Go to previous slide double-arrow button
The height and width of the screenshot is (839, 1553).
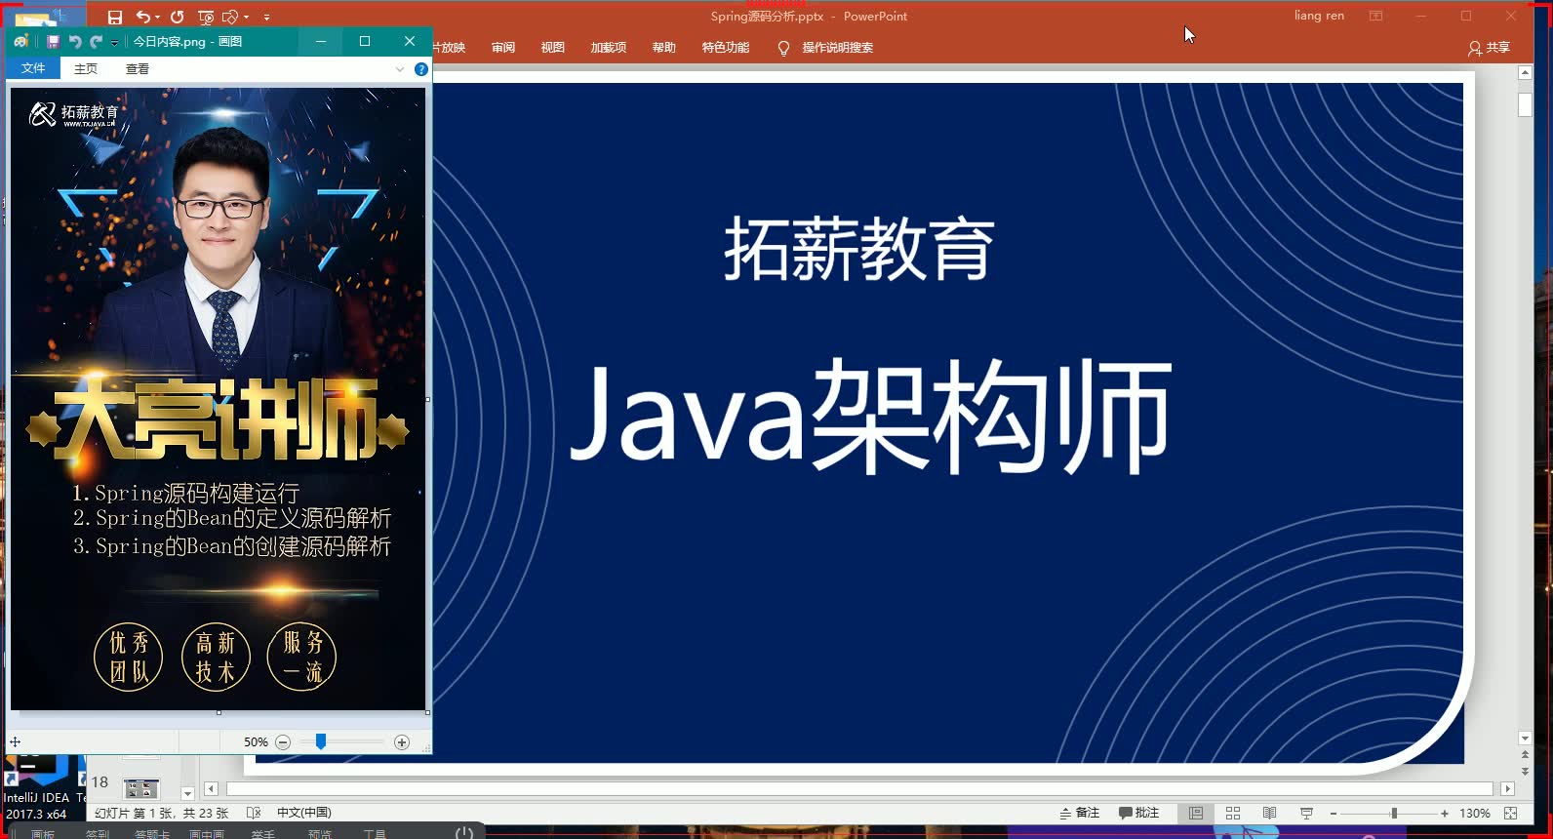click(1525, 755)
